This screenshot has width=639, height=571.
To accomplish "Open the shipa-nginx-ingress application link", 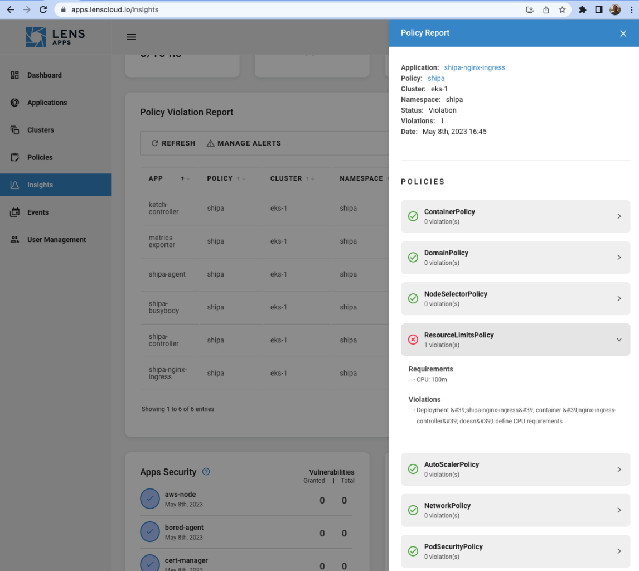I will pyautogui.click(x=475, y=67).
